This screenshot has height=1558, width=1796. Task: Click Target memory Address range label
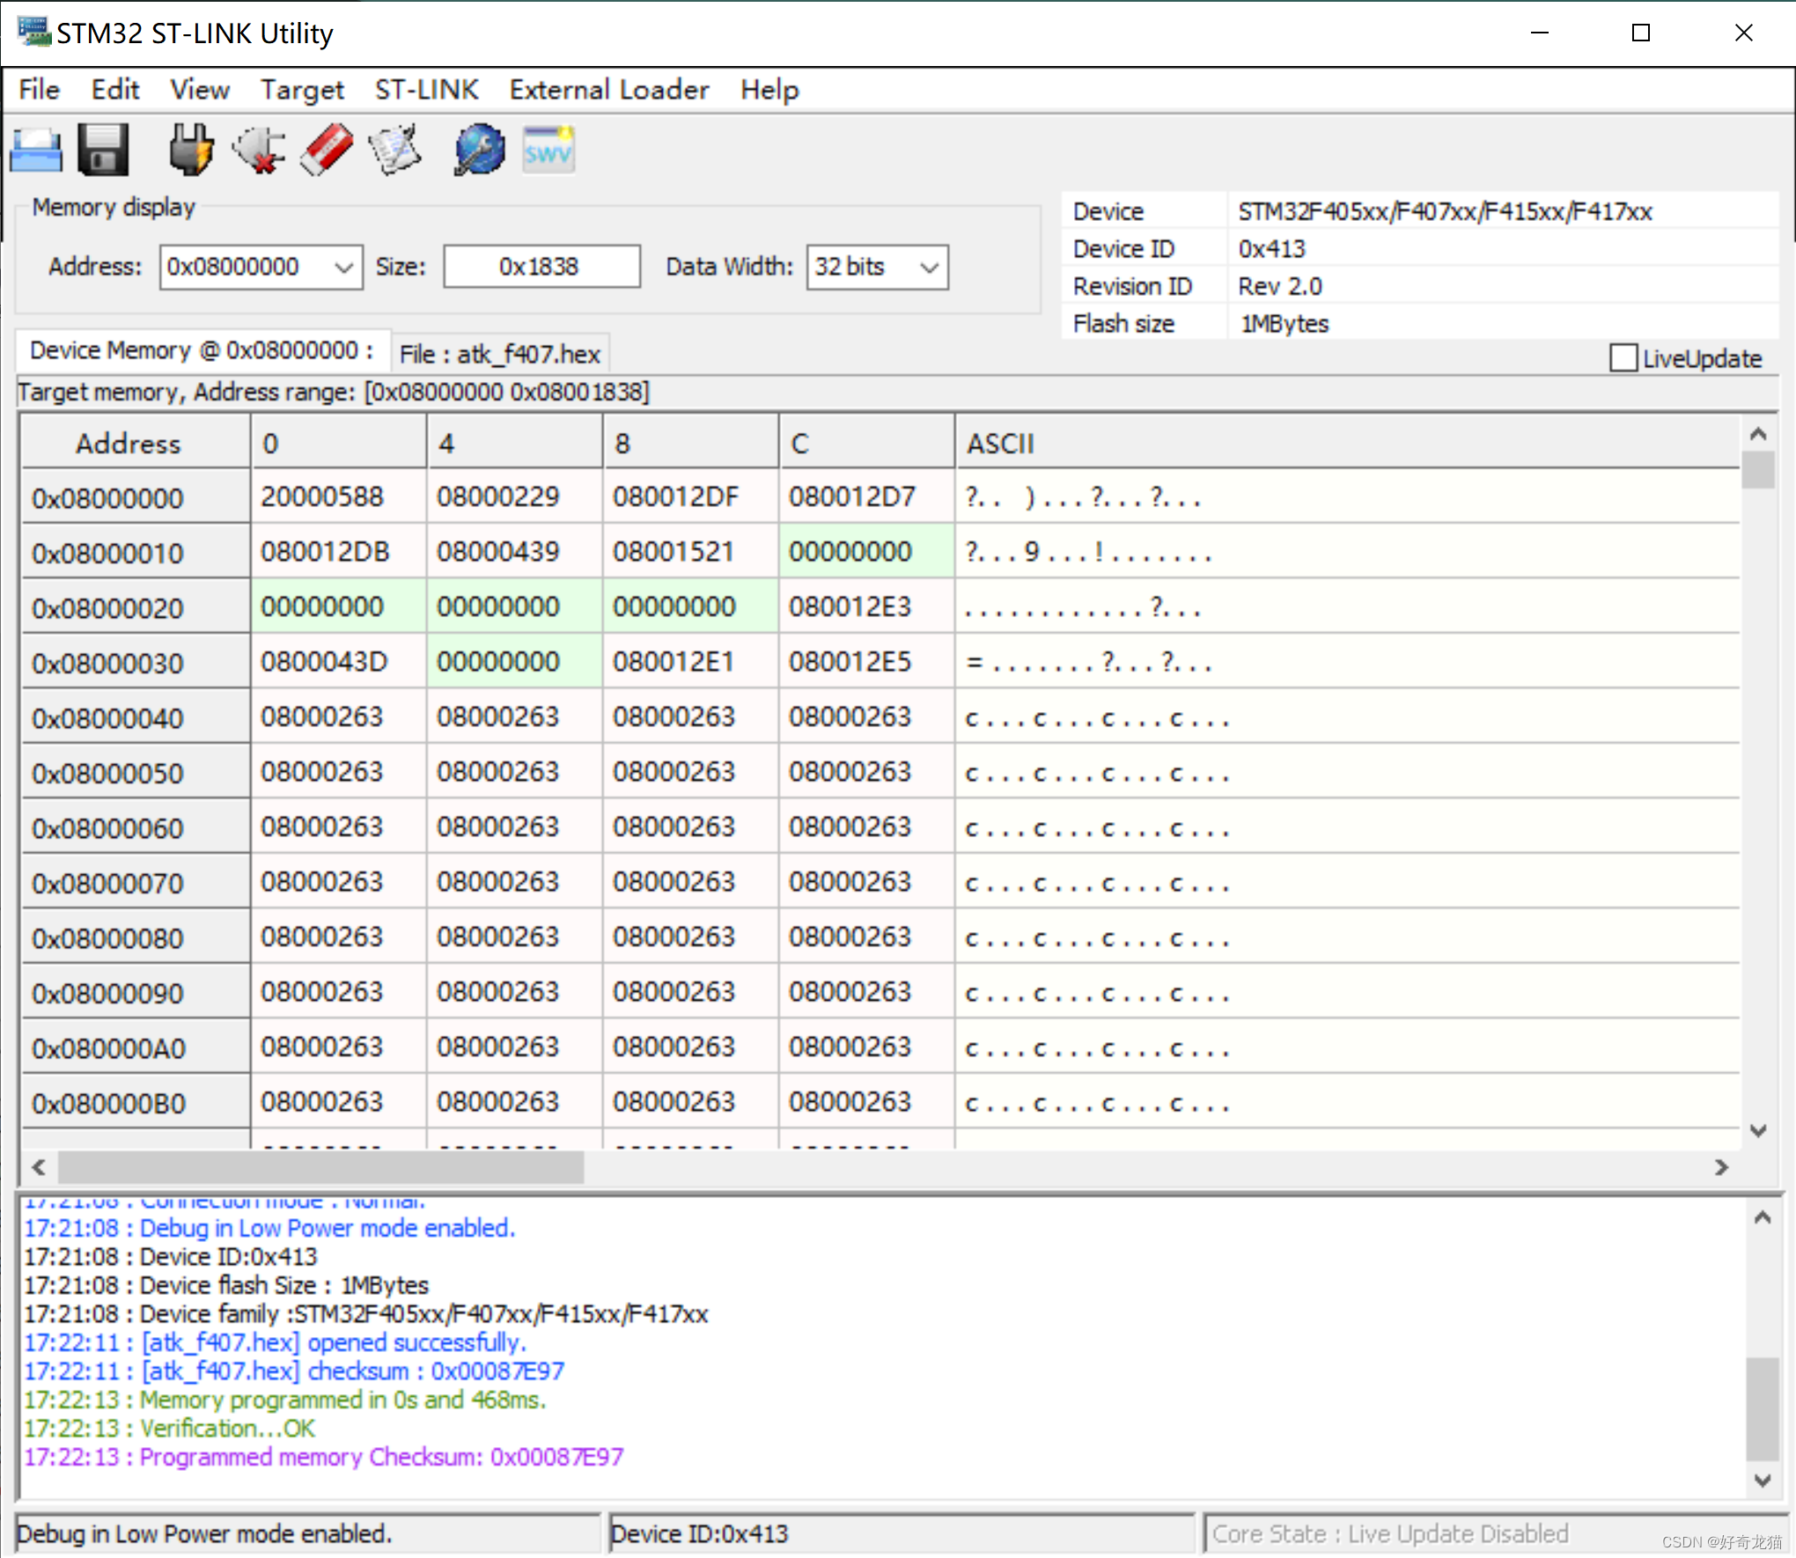click(x=334, y=392)
